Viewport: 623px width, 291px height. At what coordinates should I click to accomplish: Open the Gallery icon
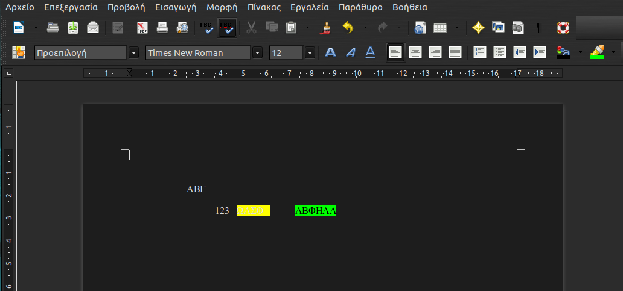(498, 28)
